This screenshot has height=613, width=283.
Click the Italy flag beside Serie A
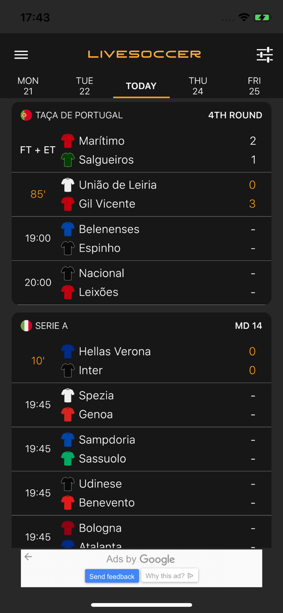[25, 326]
